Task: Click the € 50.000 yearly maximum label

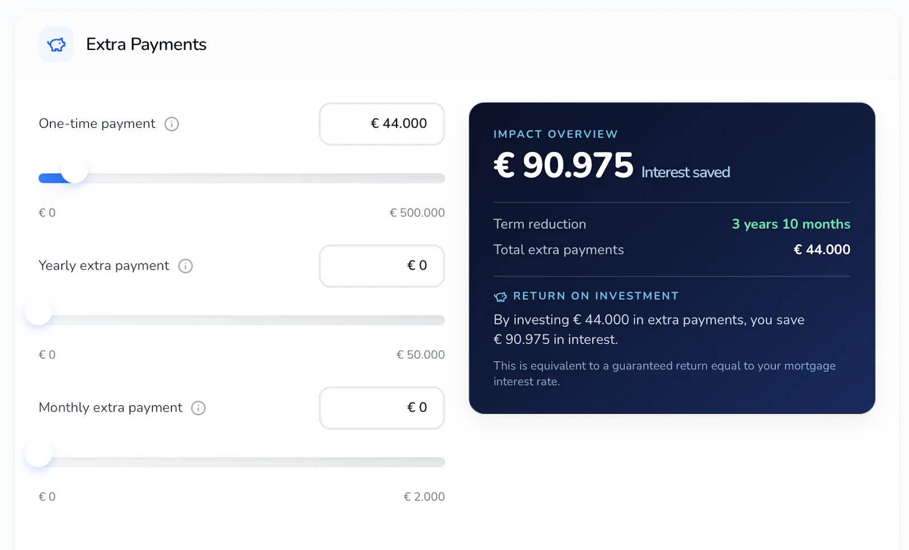Action: 420,355
